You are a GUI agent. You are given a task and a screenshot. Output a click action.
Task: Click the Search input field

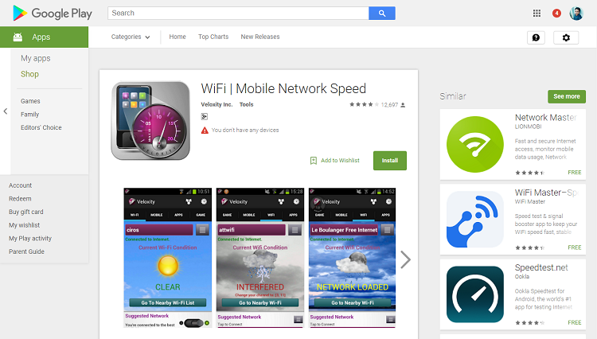point(238,14)
